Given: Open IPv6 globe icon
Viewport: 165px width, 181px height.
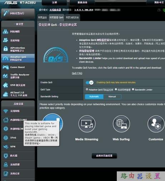Looking at the screenshot, I should (5, 138).
